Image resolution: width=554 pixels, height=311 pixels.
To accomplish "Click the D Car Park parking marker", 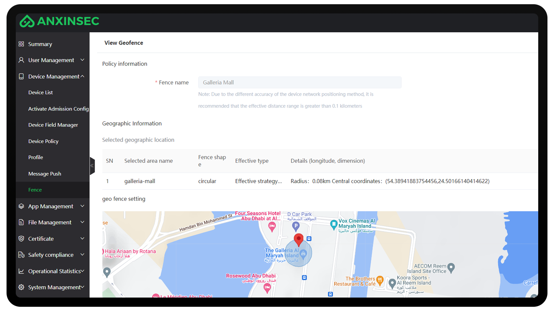I will (296, 227).
